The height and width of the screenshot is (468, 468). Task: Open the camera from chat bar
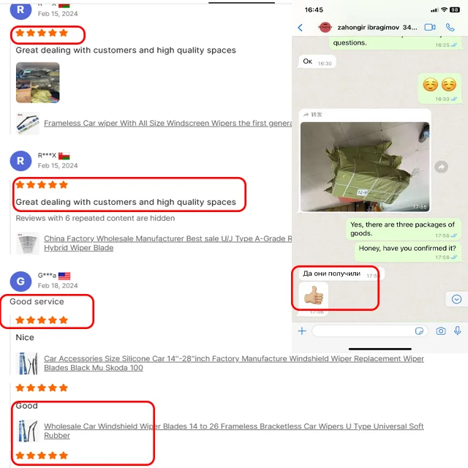pos(440,331)
